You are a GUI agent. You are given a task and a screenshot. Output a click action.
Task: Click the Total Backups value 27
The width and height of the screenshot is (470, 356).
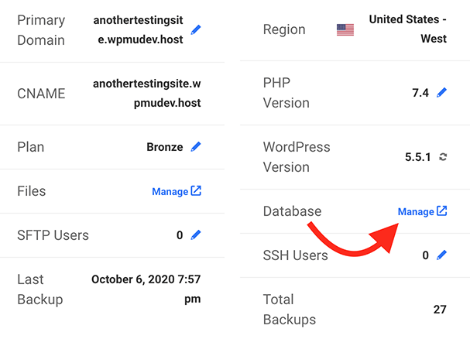coord(440,310)
